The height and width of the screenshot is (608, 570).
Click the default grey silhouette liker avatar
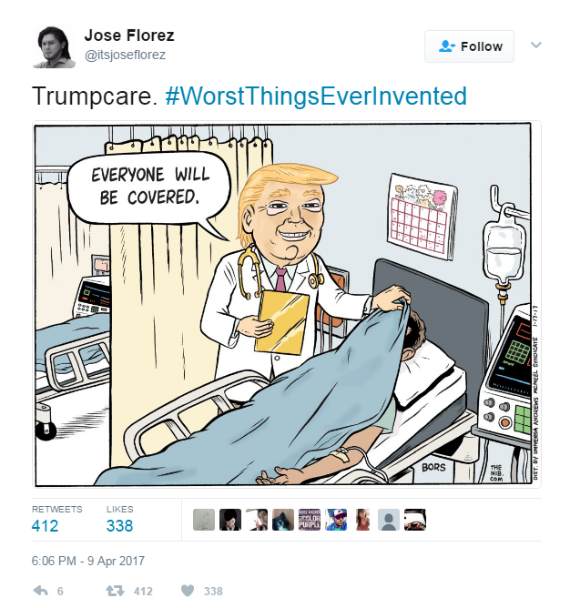tap(389, 520)
